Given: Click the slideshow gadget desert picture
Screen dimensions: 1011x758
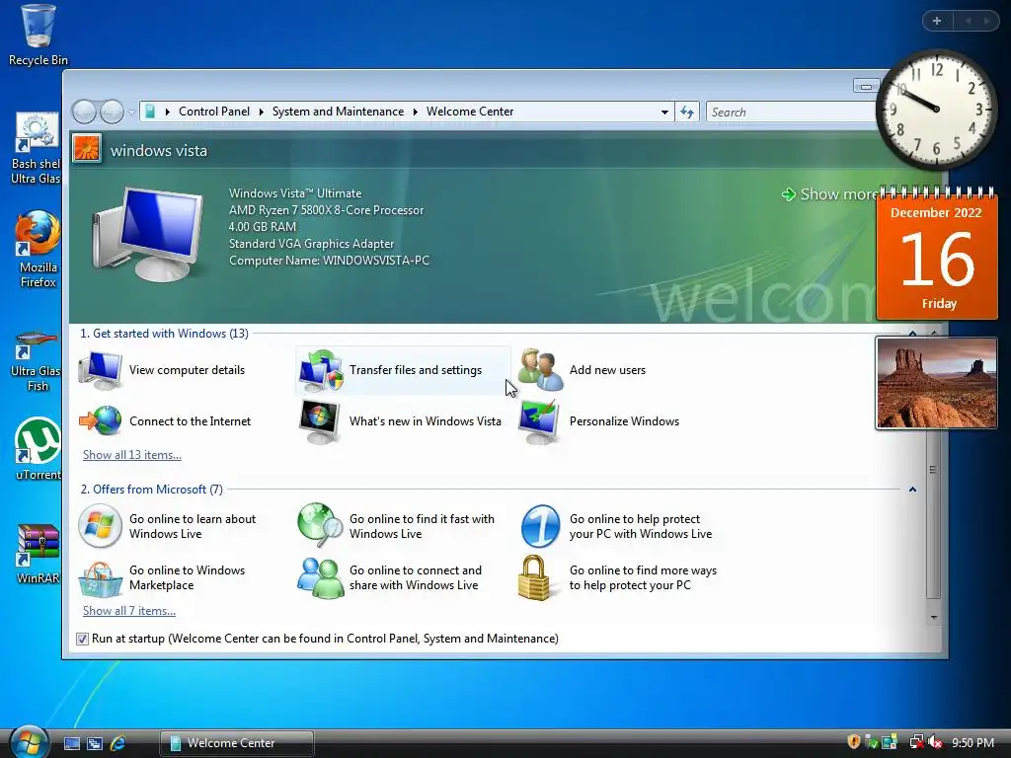Looking at the screenshot, I should click(936, 383).
